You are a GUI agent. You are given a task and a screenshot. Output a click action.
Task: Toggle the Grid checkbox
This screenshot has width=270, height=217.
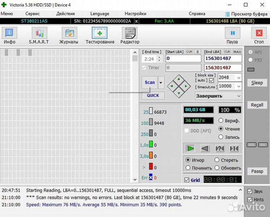pos(187,180)
